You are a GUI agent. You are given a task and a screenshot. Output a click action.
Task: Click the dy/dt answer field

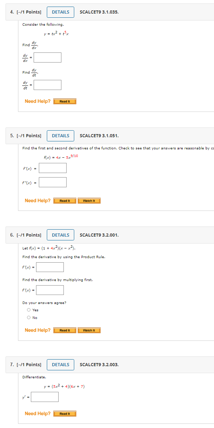coord(47,84)
